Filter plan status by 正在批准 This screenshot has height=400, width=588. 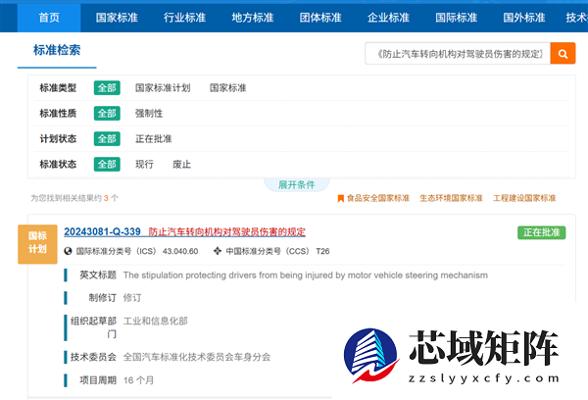(154, 139)
